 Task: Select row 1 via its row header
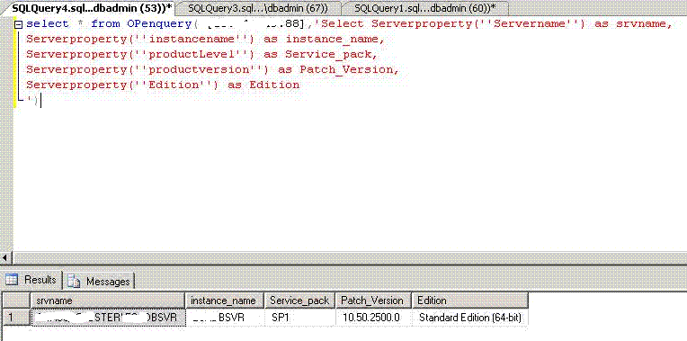coord(15,318)
